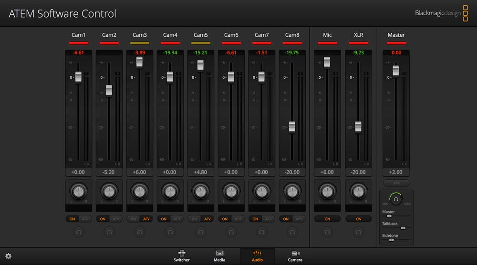The height and width of the screenshot is (265, 477).
Task: Click the Blackmagicdesign logo
Action: tap(441, 13)
